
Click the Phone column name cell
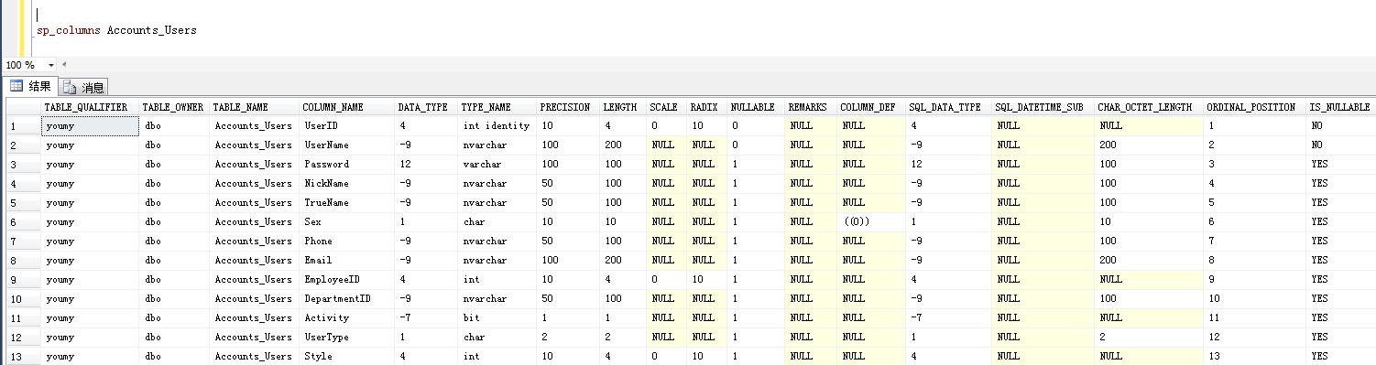point(346,242)
